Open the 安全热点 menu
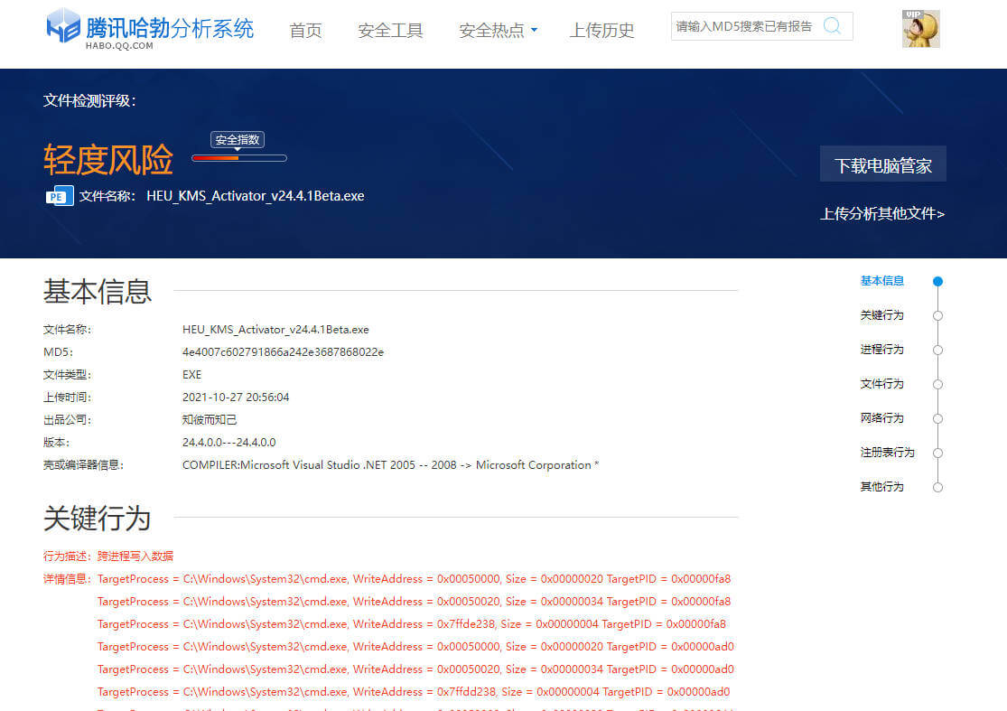 (491, 30)
